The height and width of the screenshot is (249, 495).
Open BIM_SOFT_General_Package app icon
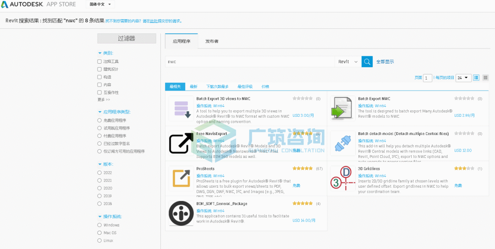point(181,213)
